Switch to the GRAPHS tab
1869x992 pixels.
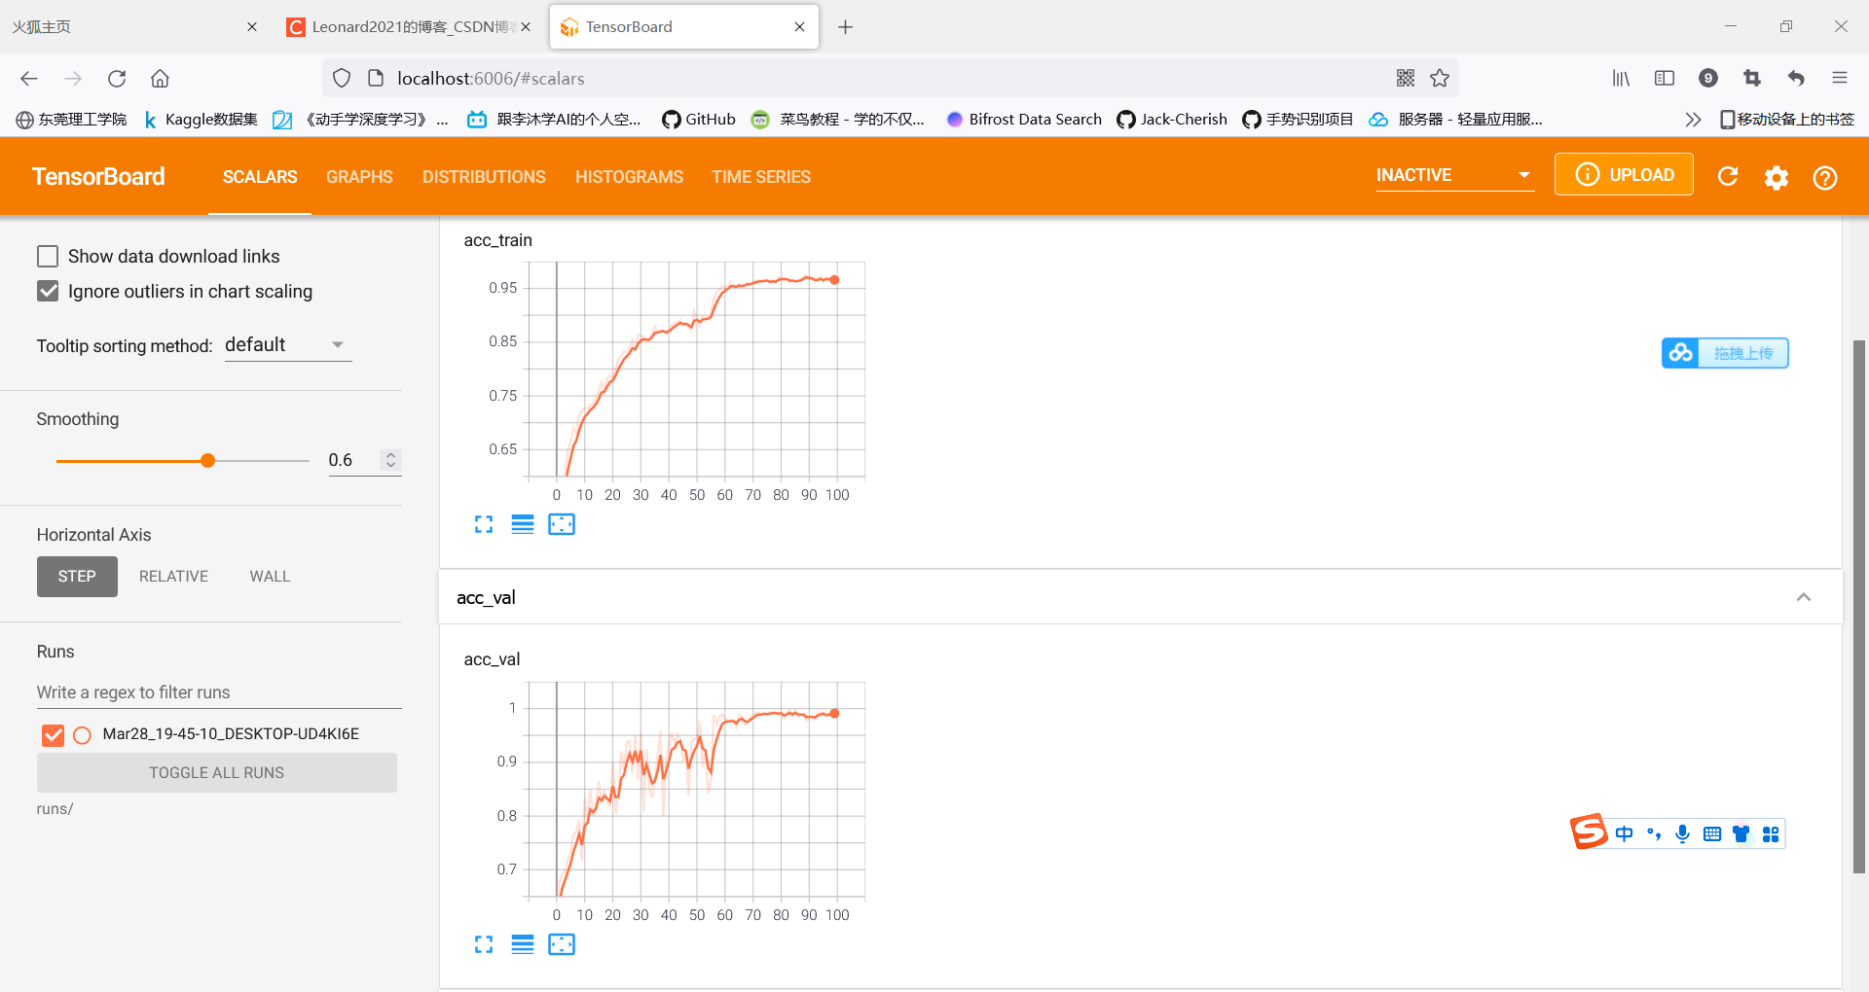tap(359, 177)
